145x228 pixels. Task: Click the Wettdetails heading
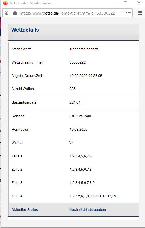(x=25, y=30)
